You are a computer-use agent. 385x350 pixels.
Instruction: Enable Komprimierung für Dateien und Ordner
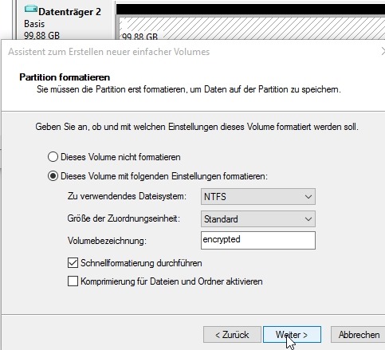tap(73, 281)
